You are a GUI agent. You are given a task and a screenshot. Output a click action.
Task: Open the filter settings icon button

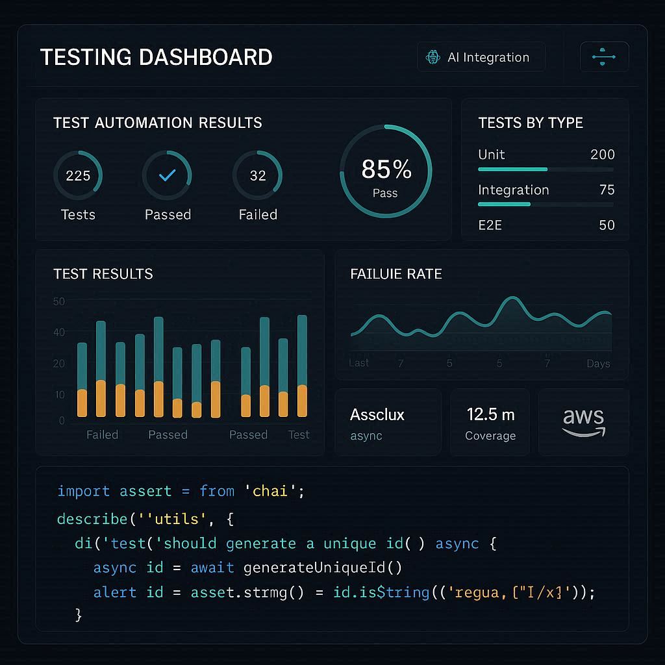(604, 57)
